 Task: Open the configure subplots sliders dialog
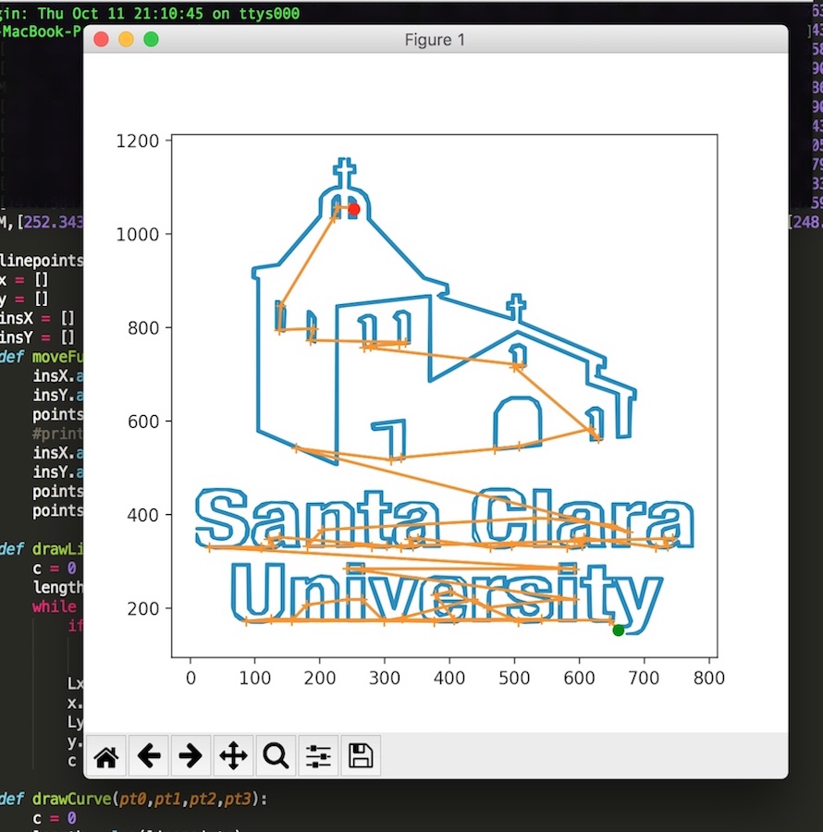click(318, 757)
